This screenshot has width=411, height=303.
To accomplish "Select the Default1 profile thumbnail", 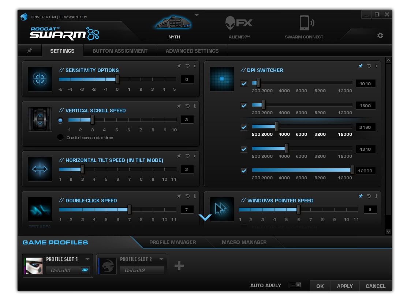I will click(34, 266).
